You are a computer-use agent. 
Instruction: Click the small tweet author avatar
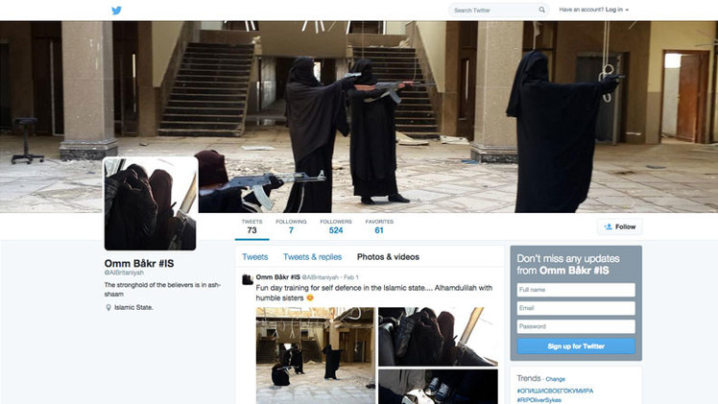(x=248, y=279)
